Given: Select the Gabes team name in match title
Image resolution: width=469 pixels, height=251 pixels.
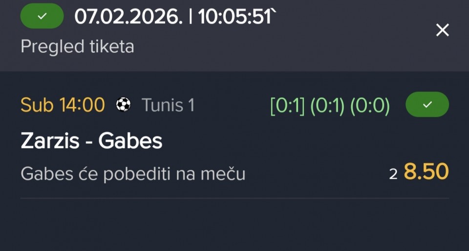Looking at the screenshot, I should [130, 141].
